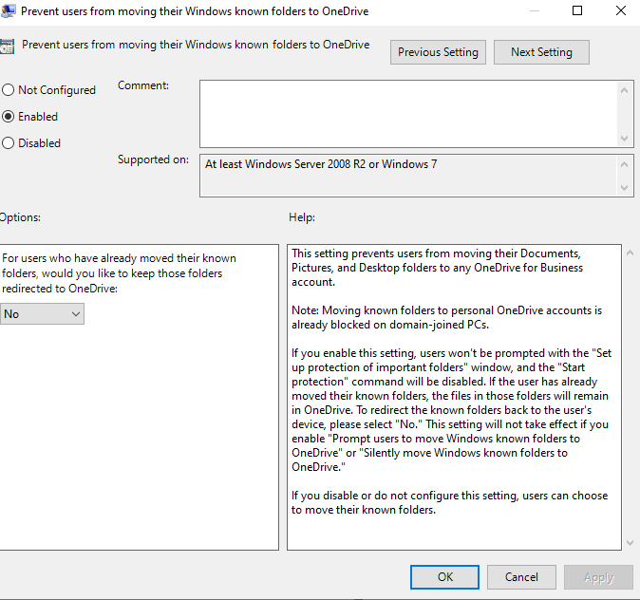Minimize the policy dialog window
The width and height of the screenshot is (640, 600).
point(535,10)
